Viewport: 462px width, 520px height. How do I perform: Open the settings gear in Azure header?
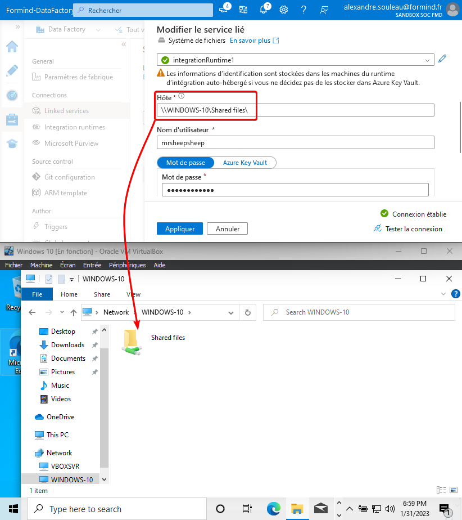(283, 10)
